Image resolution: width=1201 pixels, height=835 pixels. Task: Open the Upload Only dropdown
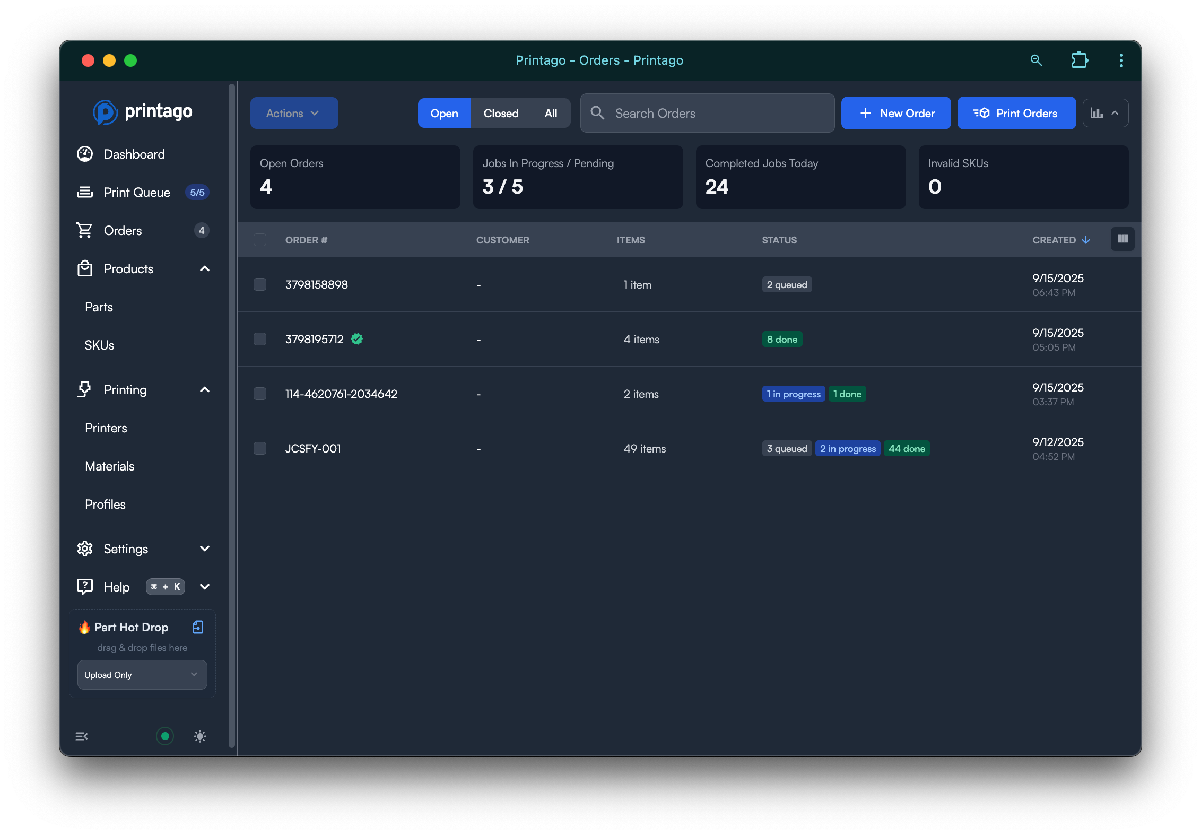[142, 675]
